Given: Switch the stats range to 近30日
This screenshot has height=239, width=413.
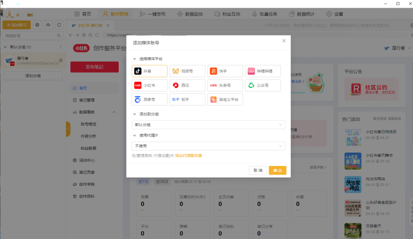Looking at the screenshot, I should pyautogui.click(x=162, y=182).
